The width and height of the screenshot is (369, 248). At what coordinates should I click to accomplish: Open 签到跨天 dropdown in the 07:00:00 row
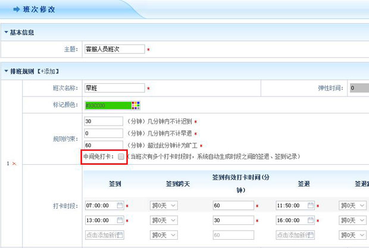coord(164,205)
